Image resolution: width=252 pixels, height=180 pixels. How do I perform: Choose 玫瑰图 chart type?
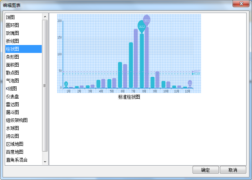[x=13, y=33]
